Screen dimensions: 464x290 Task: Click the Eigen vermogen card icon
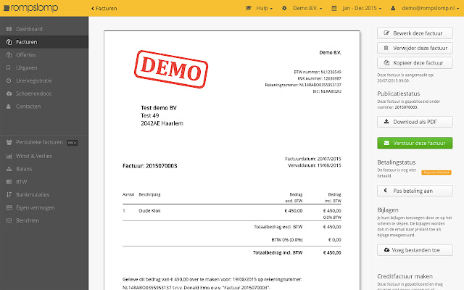[9, 208]
